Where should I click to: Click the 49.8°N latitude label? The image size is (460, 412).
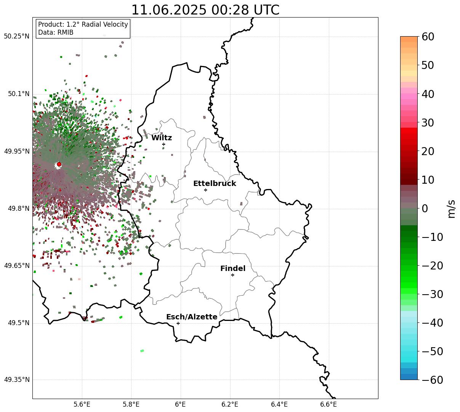tap(18, 208)
